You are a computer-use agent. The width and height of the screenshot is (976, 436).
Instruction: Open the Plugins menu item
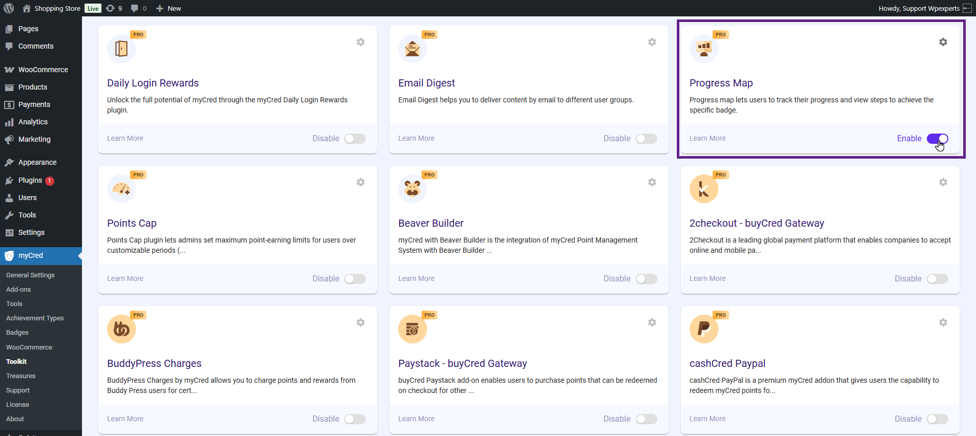coord(30,180)
